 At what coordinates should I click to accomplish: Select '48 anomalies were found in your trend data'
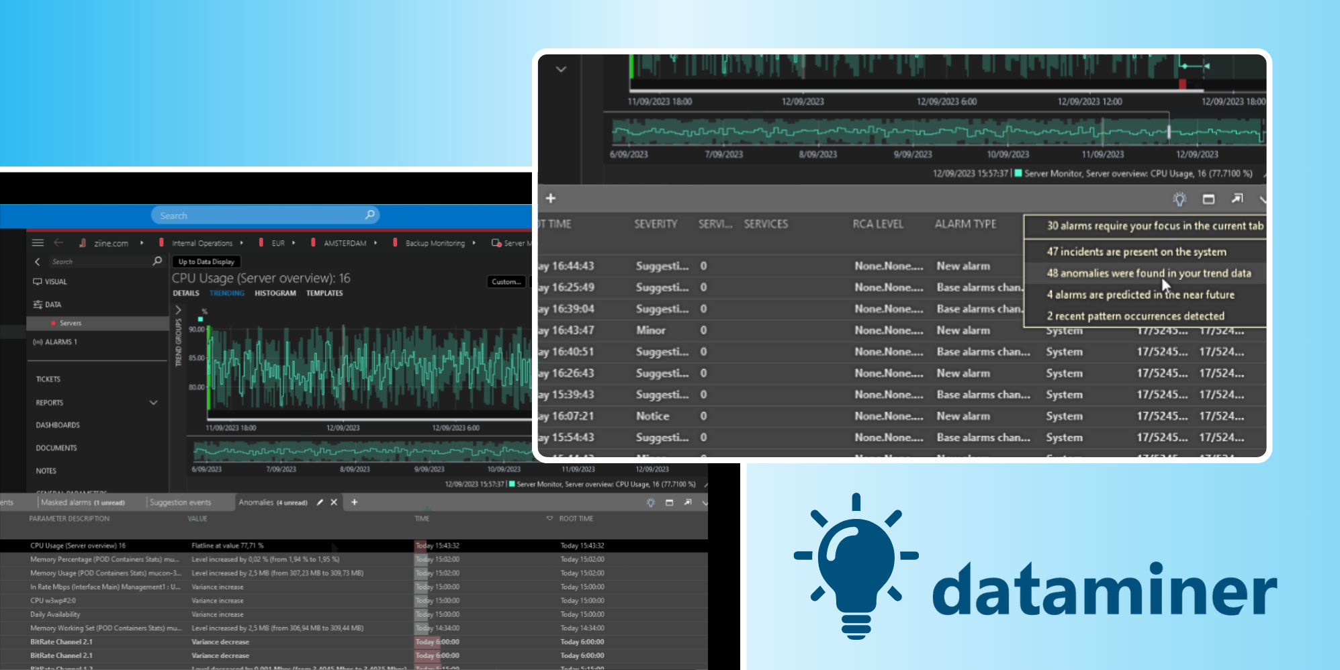point(1145,273)
